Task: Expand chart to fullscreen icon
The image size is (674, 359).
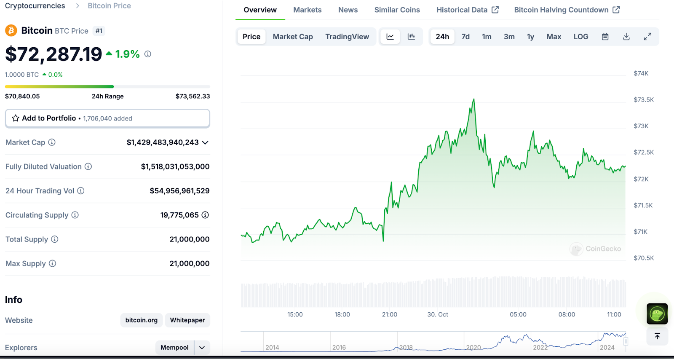Action: pyautogui.click(x=647, y=37)
